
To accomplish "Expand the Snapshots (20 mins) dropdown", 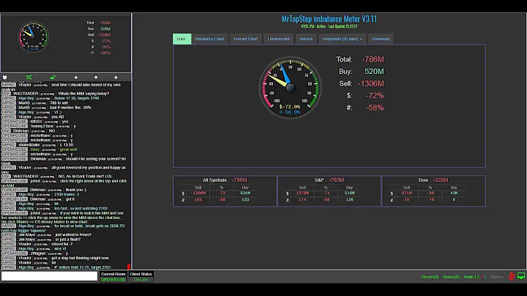I will [x=342, y=39].
